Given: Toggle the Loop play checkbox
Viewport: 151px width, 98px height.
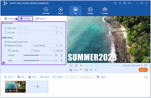Looking at the screenshot, I should (9, 51).
